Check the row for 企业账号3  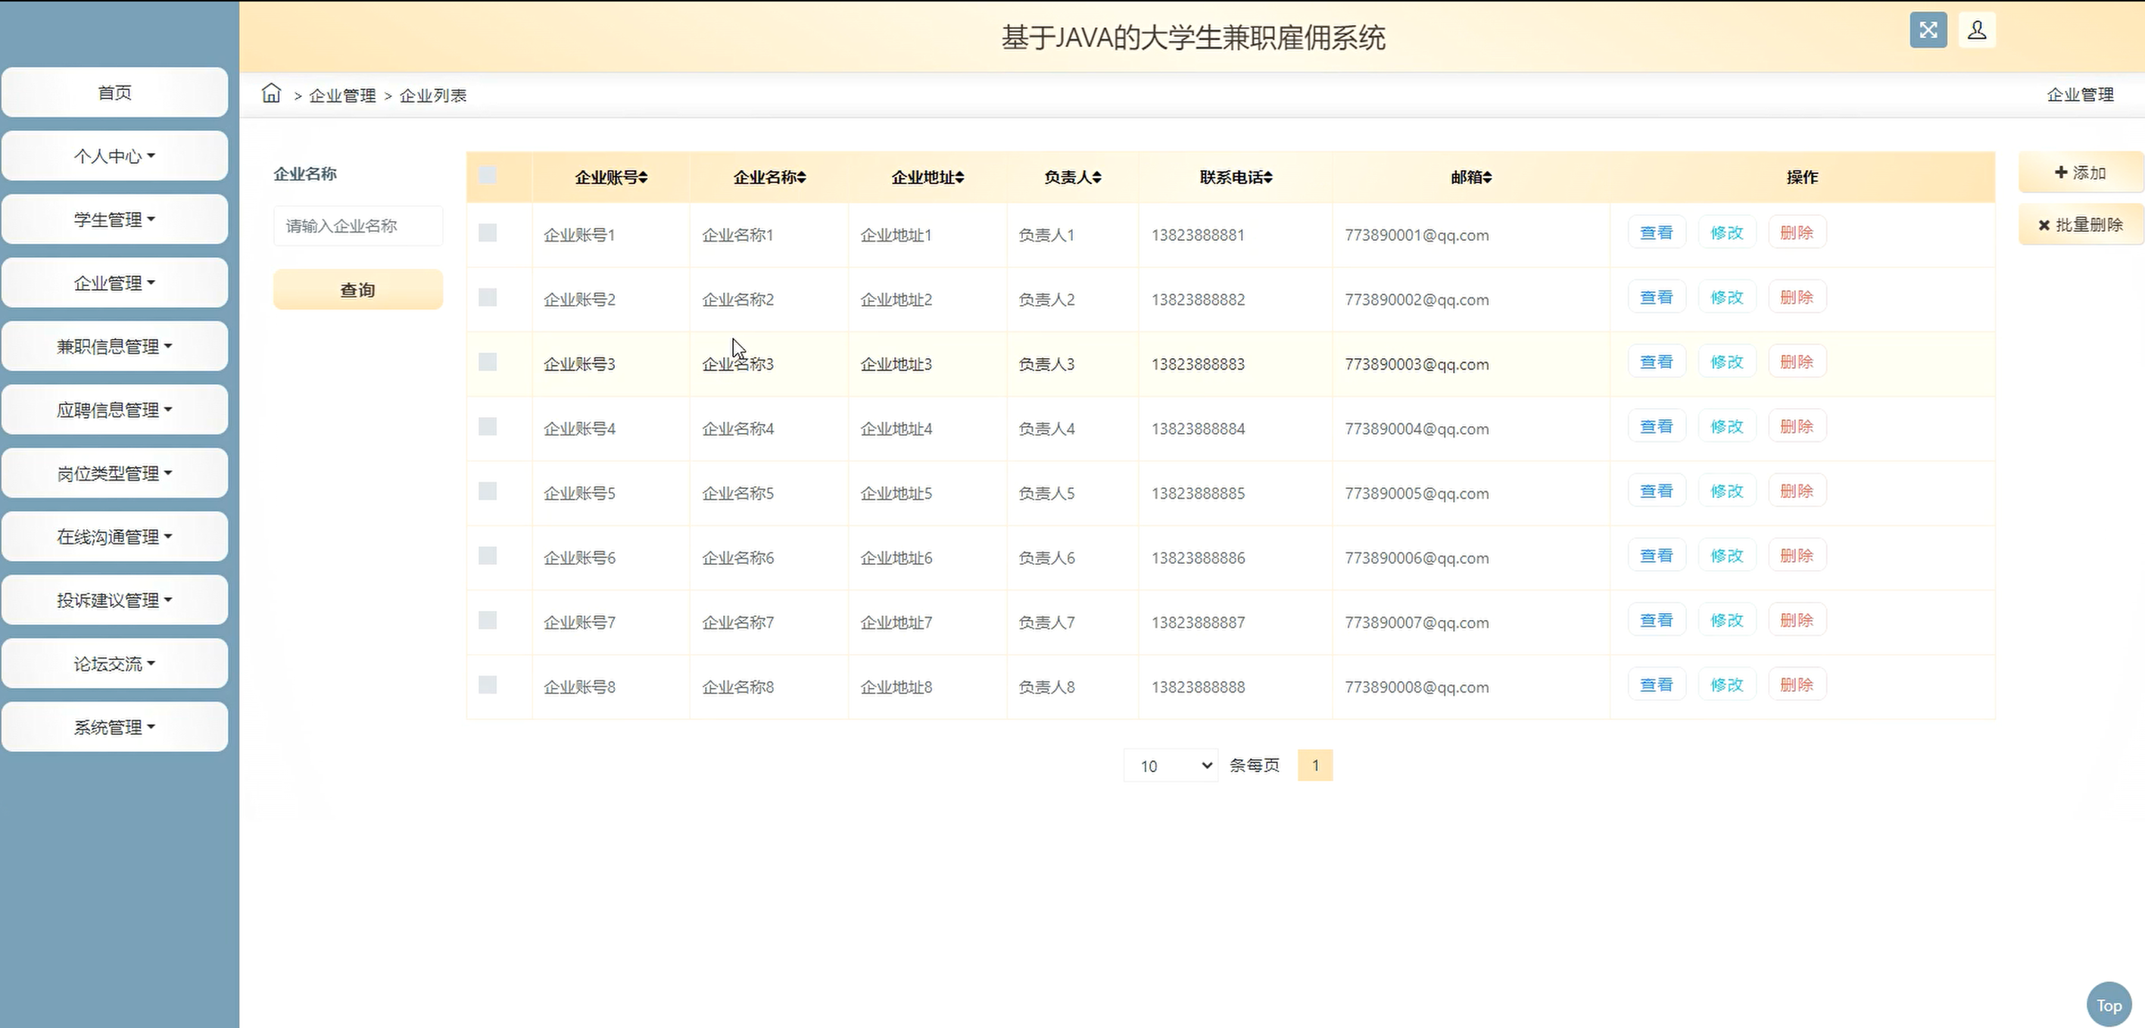[488, 362]
